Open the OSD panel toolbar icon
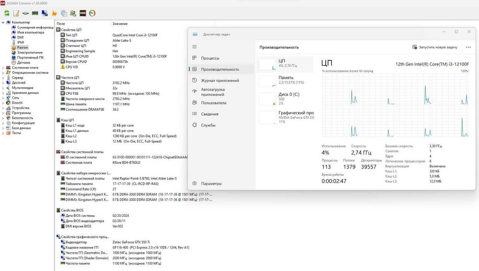 [x=83, y=13]
